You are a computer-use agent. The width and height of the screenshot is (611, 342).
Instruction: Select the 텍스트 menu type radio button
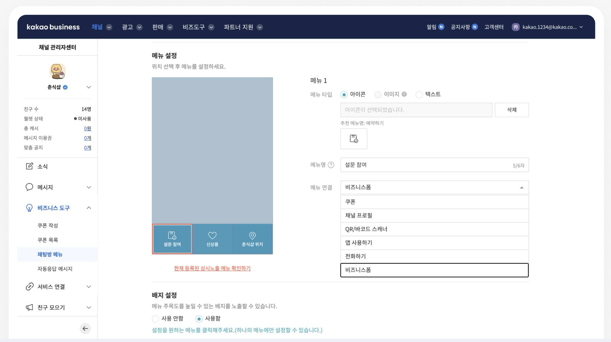click(x=419, y=94)
